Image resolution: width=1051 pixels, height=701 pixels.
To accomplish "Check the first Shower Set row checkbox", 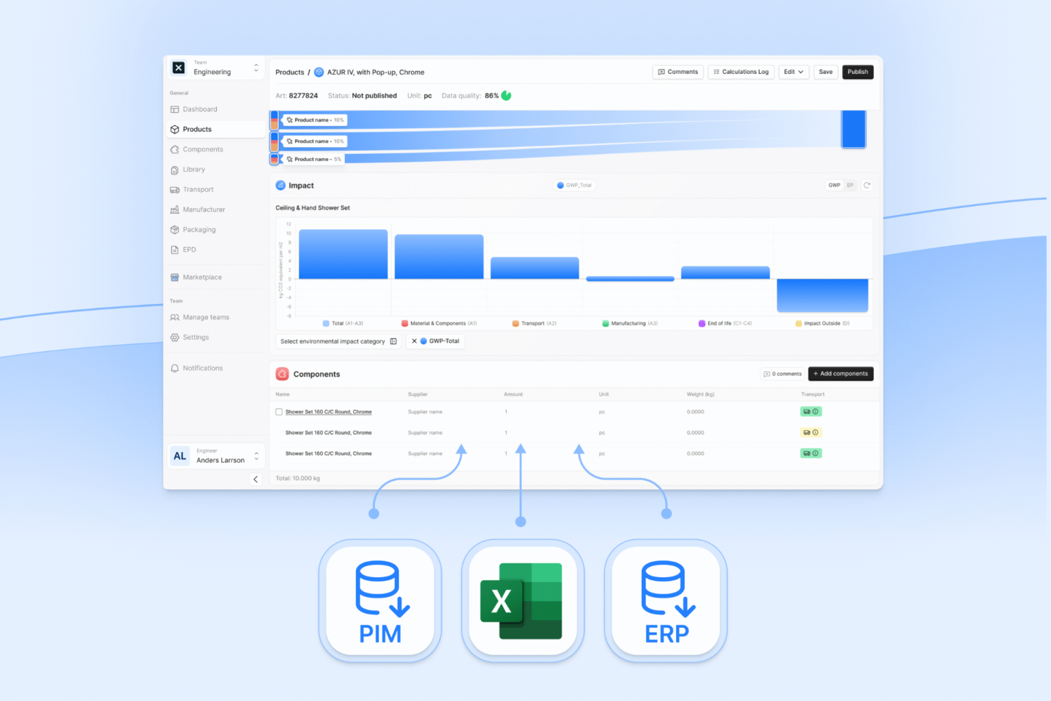I will pos(279,412).
